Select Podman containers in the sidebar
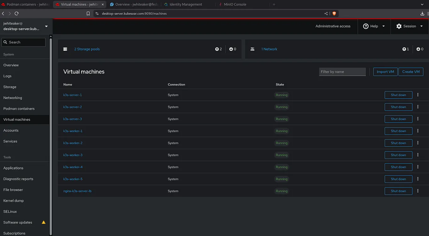 click(19, 108)
